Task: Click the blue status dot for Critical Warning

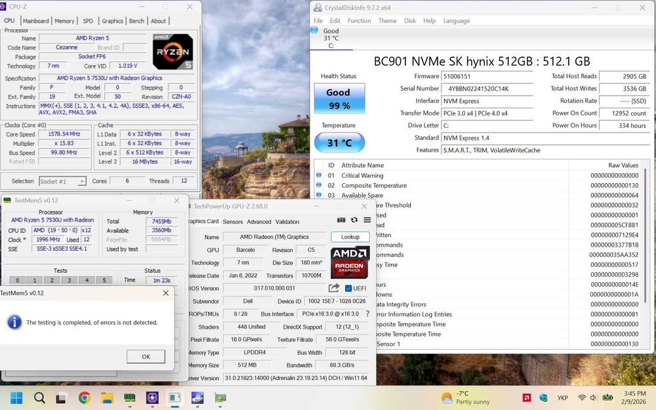Action: pyautogui.click(x=319, y=175)
